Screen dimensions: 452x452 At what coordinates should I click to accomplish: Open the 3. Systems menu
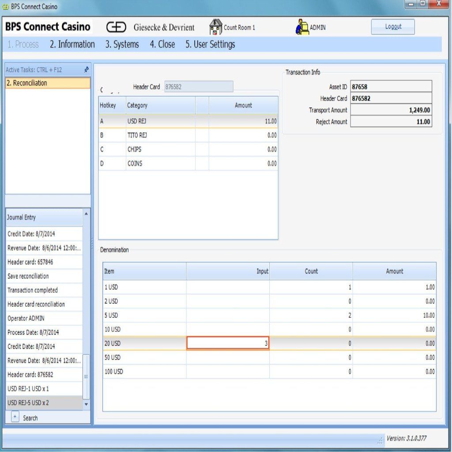[122, 45]
